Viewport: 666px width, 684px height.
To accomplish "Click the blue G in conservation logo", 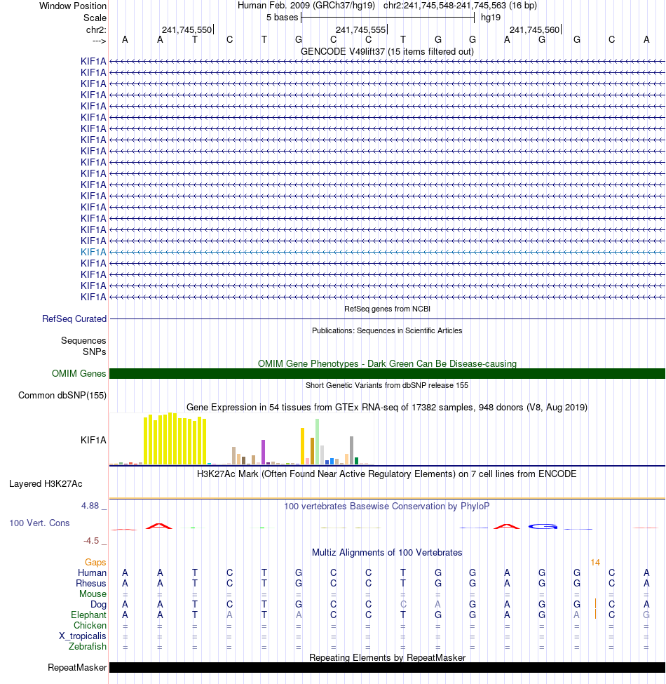I will pyautogui.click(x=543, y=527).
